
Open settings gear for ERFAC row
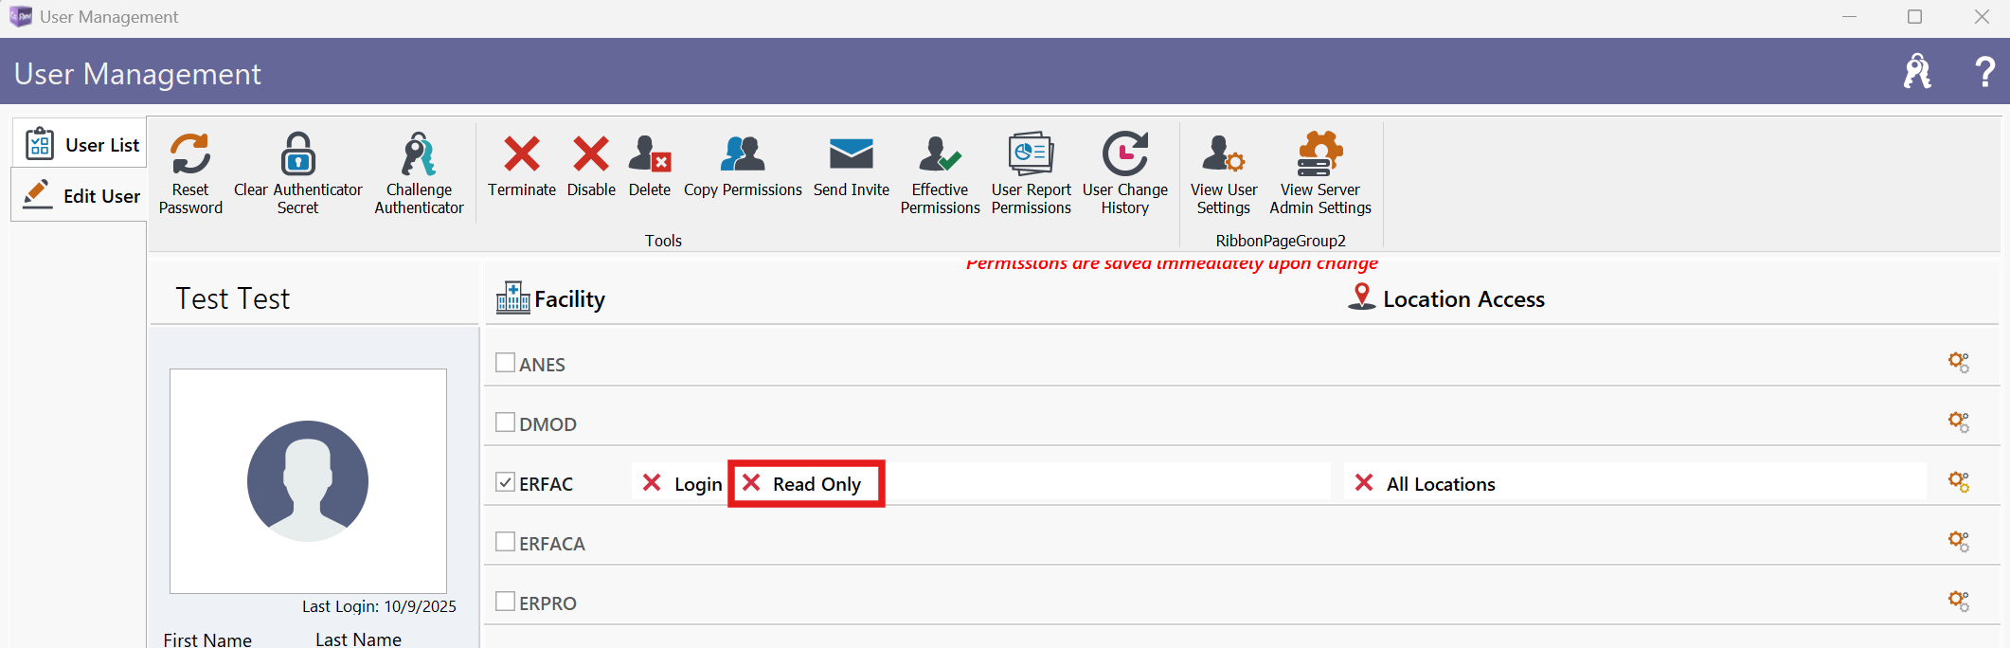pos(1958,482)
